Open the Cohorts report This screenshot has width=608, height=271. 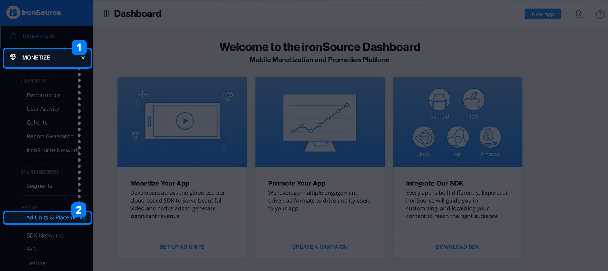(37, 123)
